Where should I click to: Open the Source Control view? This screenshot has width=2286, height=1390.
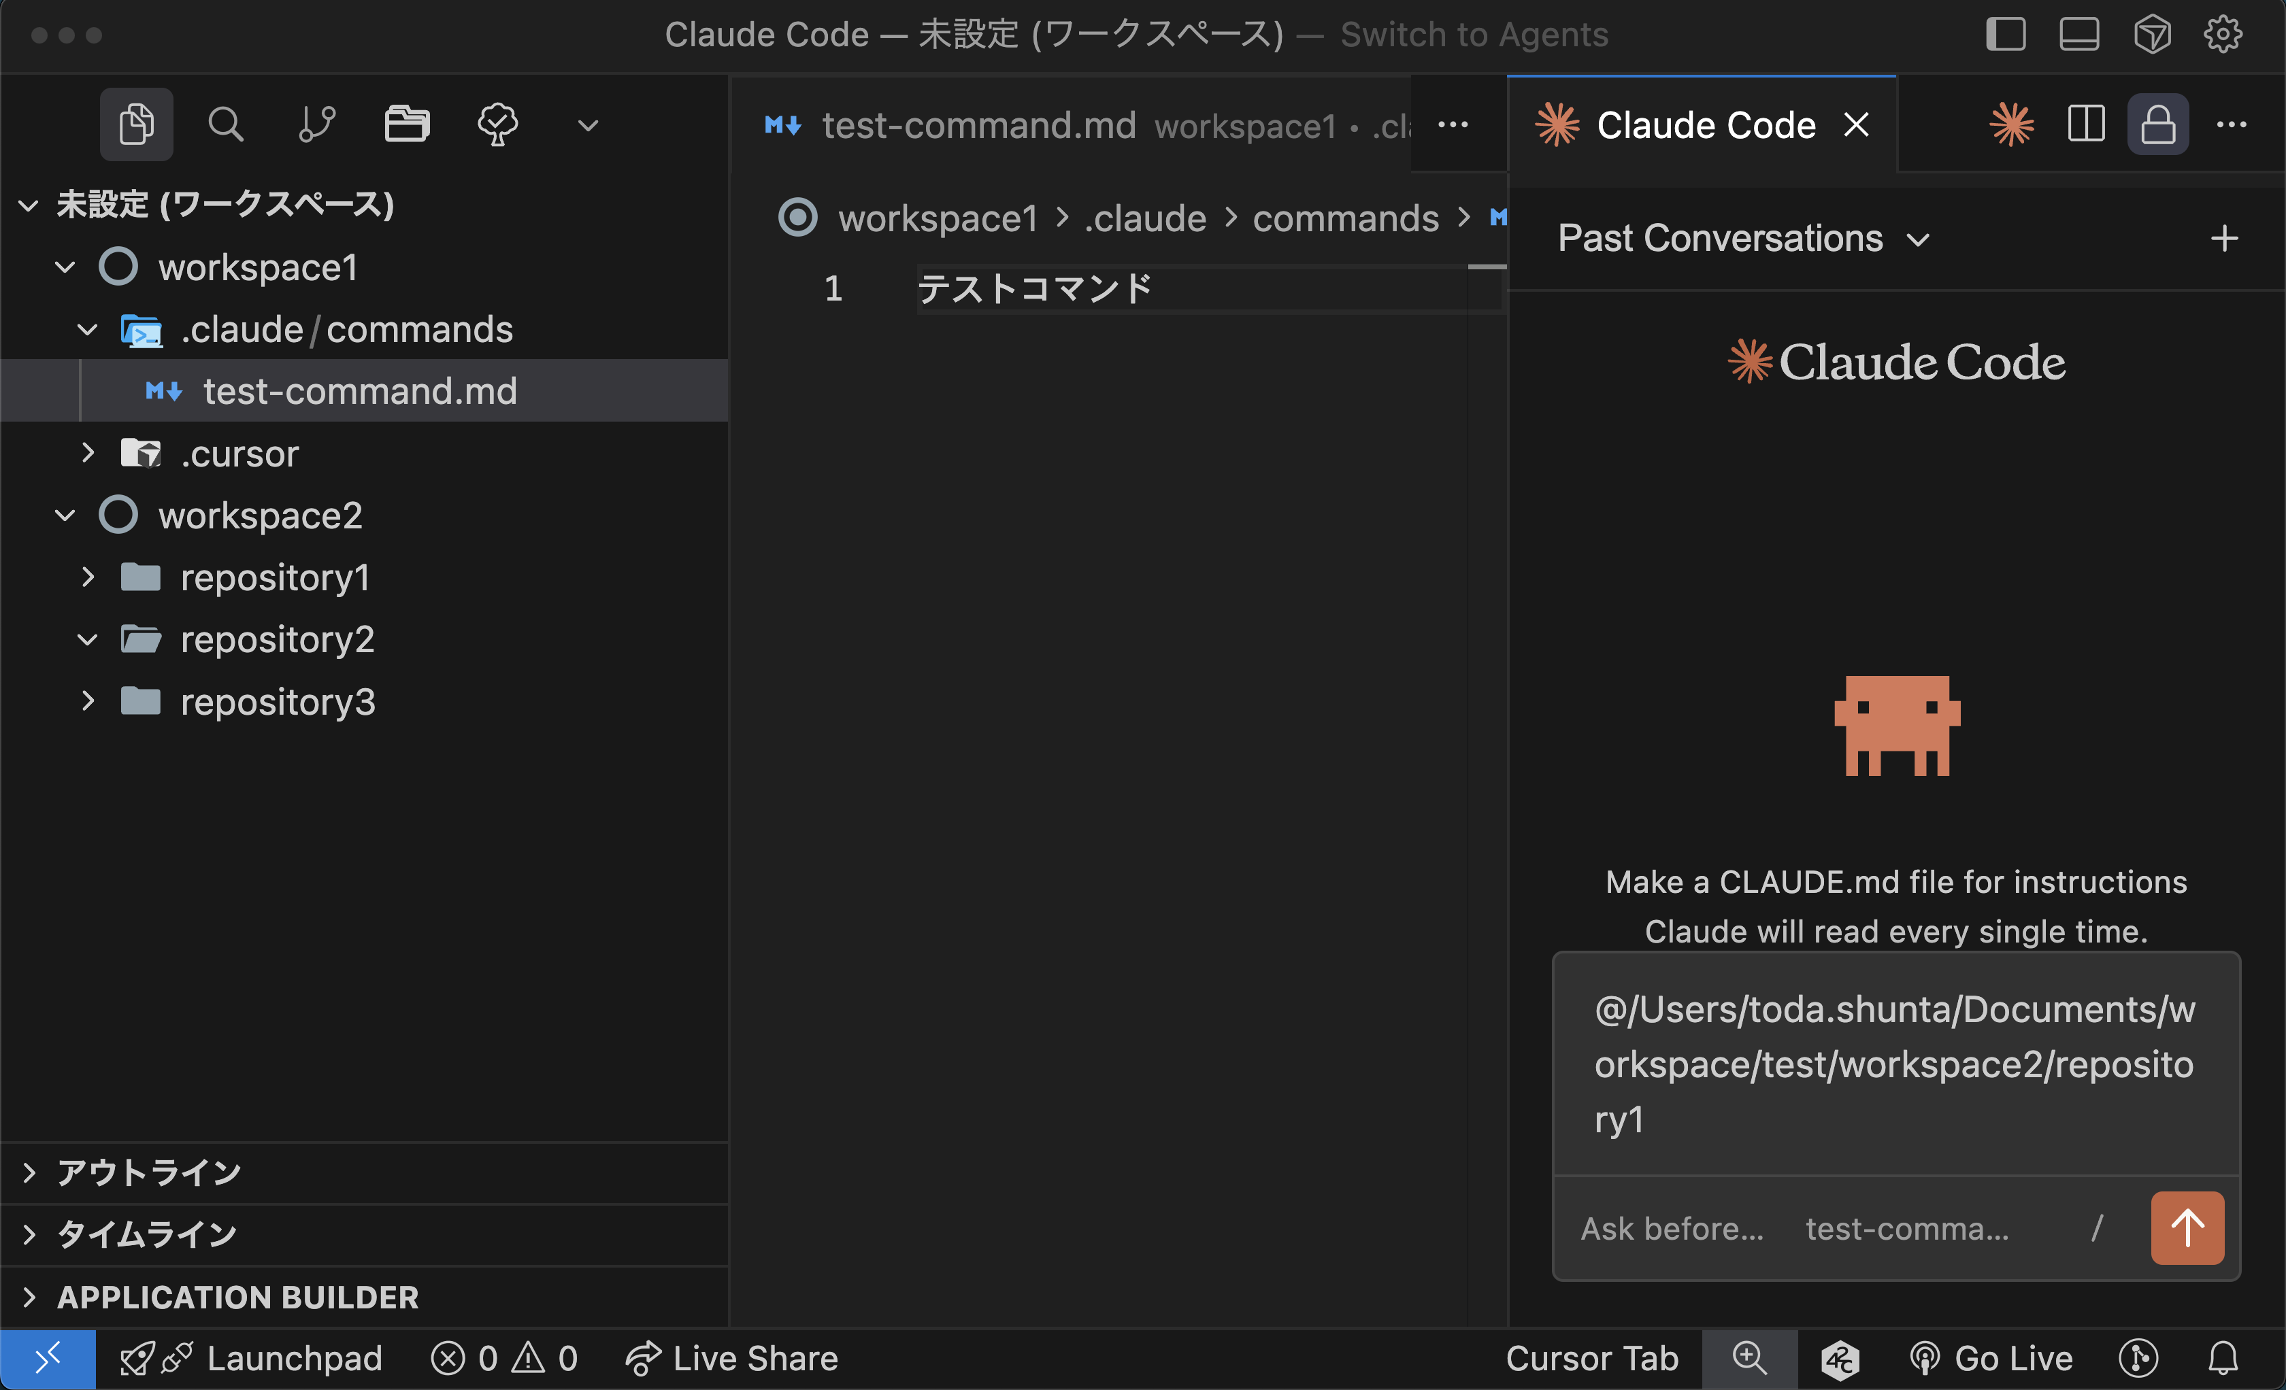pyautogui.click(x=316, y=123)
